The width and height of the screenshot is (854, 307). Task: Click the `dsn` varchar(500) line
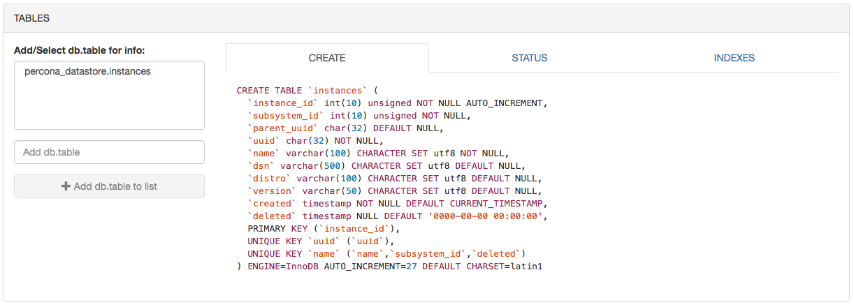386,166
